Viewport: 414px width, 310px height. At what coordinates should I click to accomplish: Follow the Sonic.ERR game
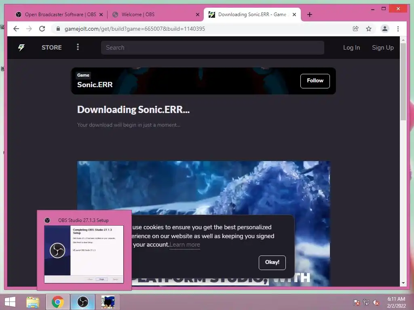315,81
